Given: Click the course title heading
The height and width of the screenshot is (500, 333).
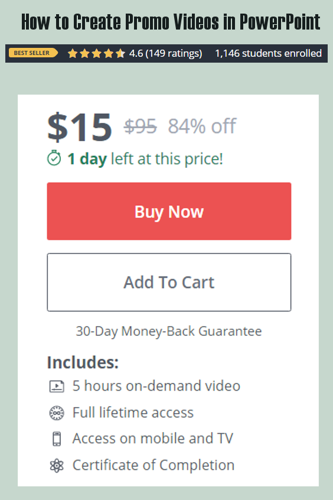Looking at the screenshot, I should coord(171,22).
